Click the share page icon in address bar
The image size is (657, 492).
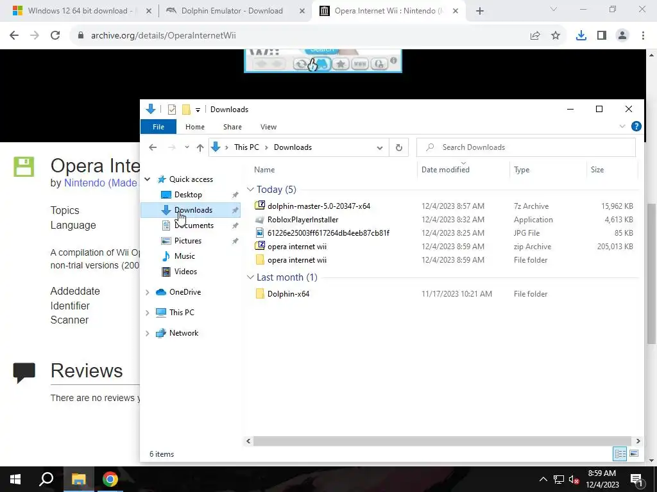click(535, 36)
